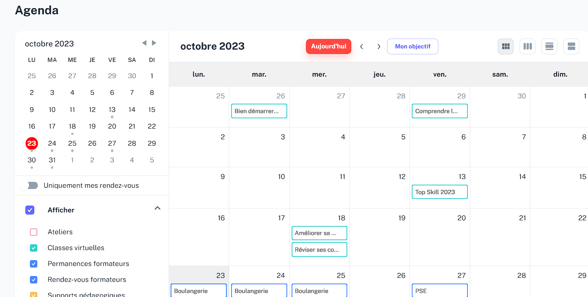Screen dimensions: 588x297
Task: Uncheck the Permanences formateurs checkbox
Action: click(x=34, y=264)
